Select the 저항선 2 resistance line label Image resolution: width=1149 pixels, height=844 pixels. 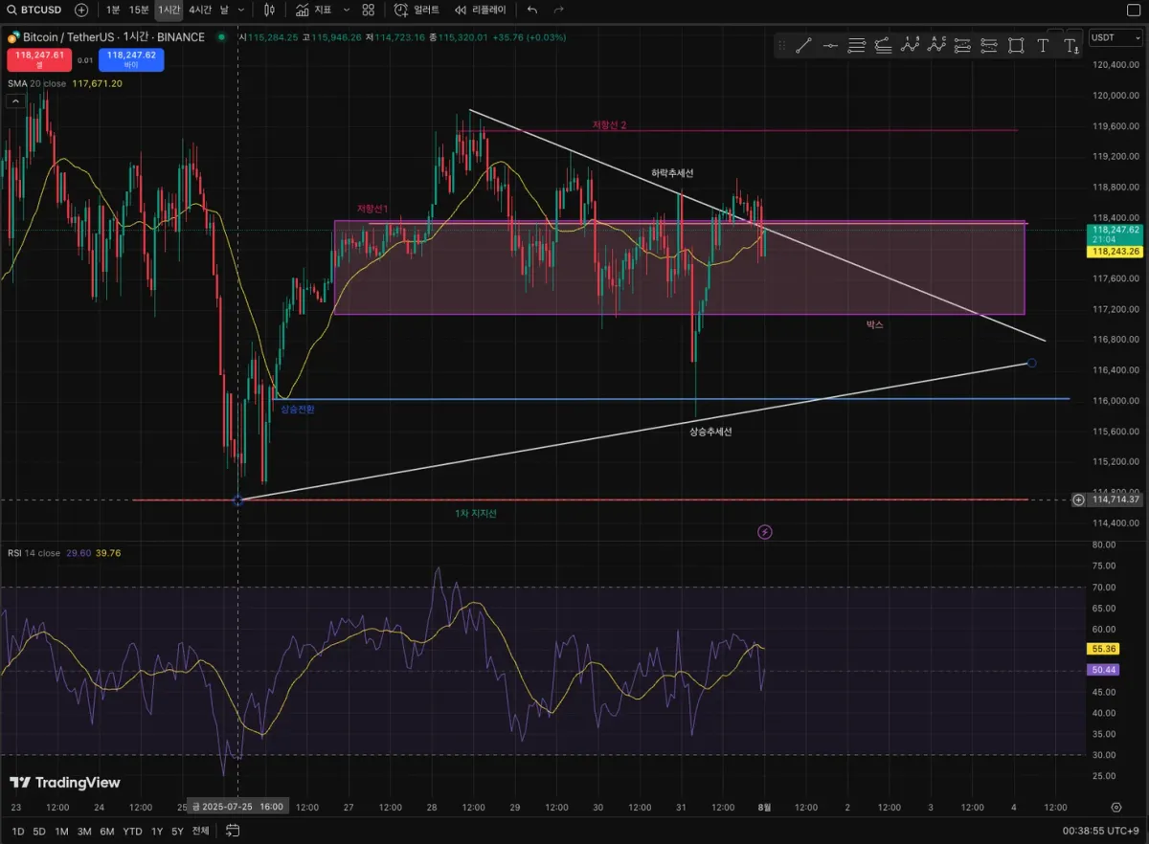point(609,124)
